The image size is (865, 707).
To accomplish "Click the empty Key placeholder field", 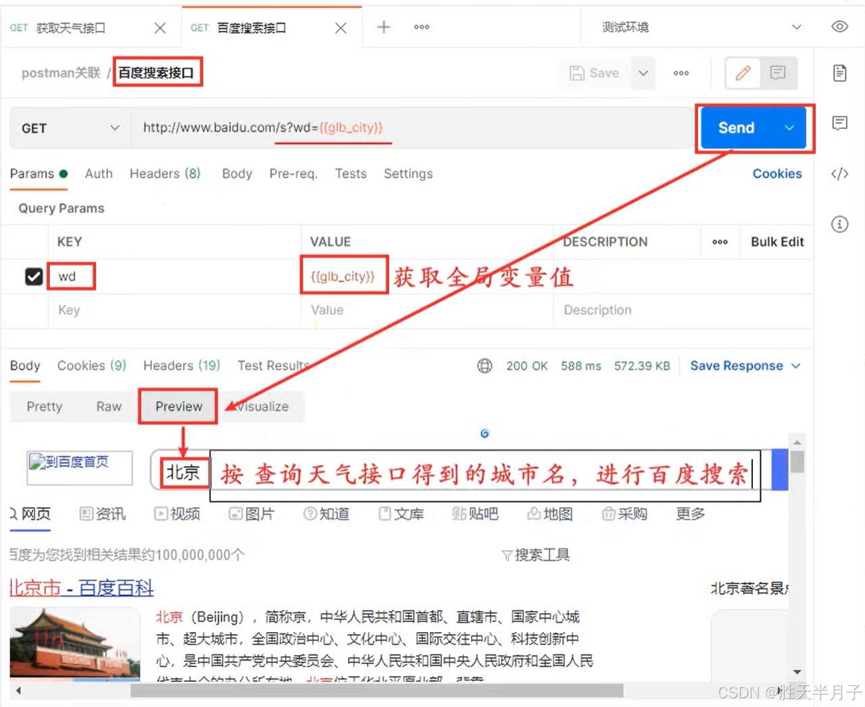I will pos(174,310).
